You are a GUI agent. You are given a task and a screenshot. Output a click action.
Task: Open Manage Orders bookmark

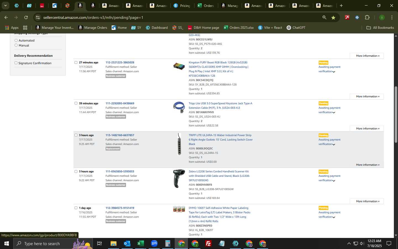tap(93, 28)
